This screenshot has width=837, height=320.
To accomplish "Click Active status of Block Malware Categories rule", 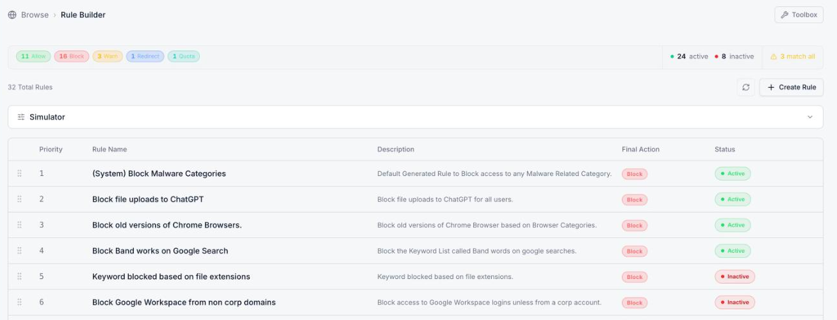I will click(733, 173).
